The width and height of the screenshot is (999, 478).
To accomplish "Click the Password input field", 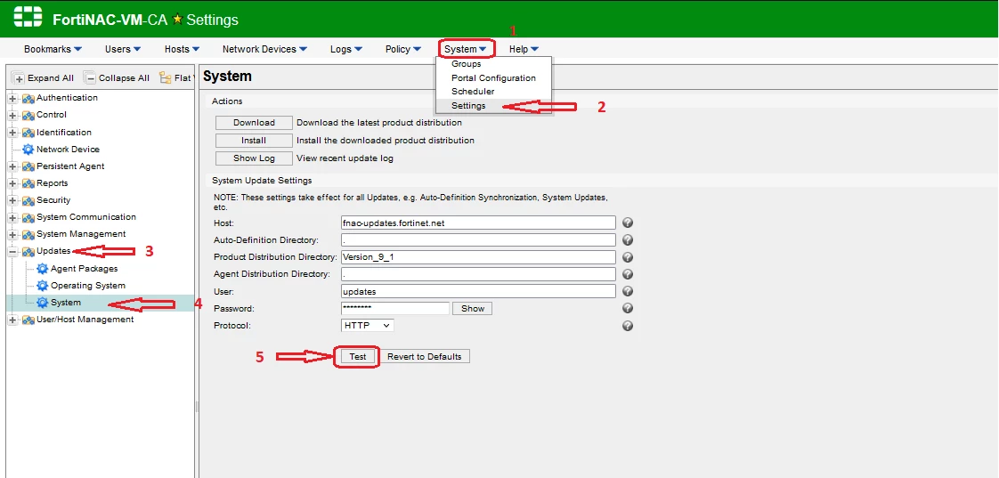I will click(395, 309).
